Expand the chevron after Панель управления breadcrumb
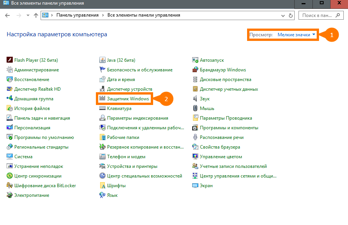The image size is (348, 225). click(x=103, y=15)
